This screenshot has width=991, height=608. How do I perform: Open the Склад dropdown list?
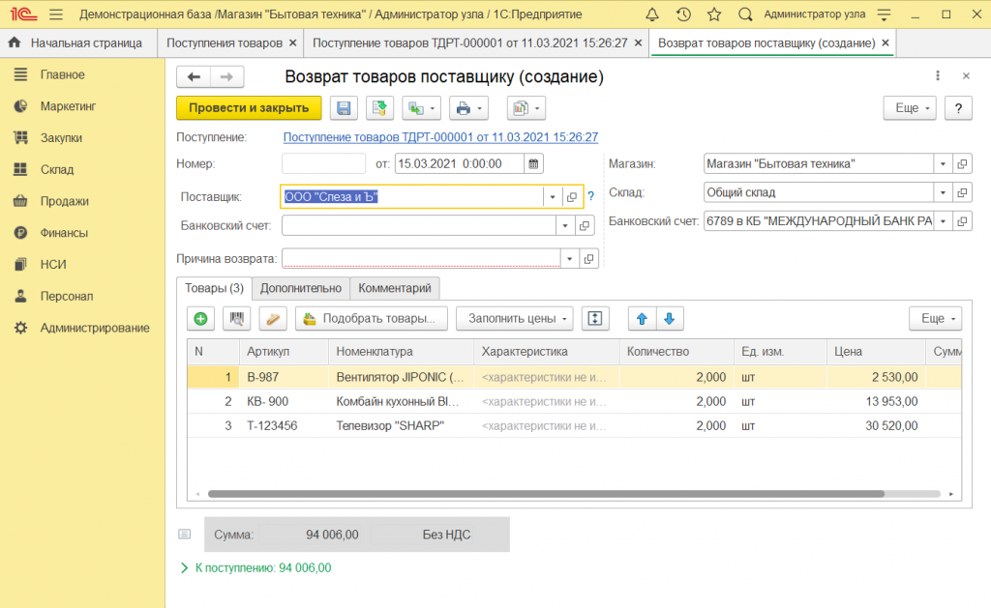tap(943, 192)
